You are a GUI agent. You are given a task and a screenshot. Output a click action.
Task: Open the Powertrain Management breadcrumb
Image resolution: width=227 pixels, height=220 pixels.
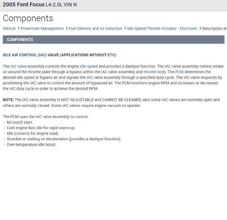(x=42, y=28)
